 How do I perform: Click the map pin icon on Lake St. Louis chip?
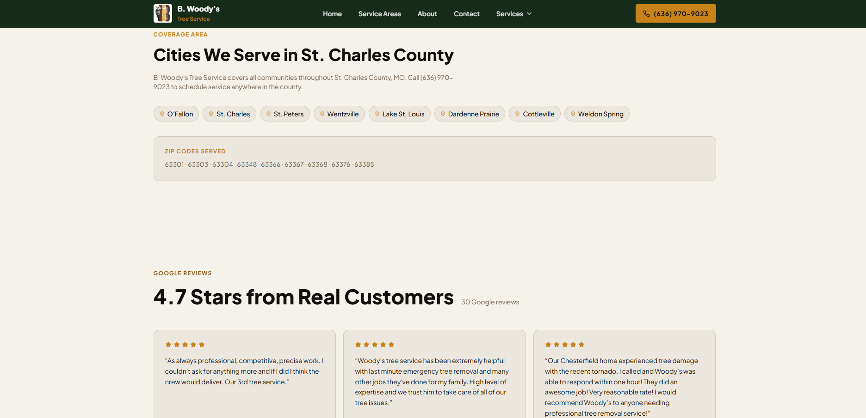click(377, 114)
